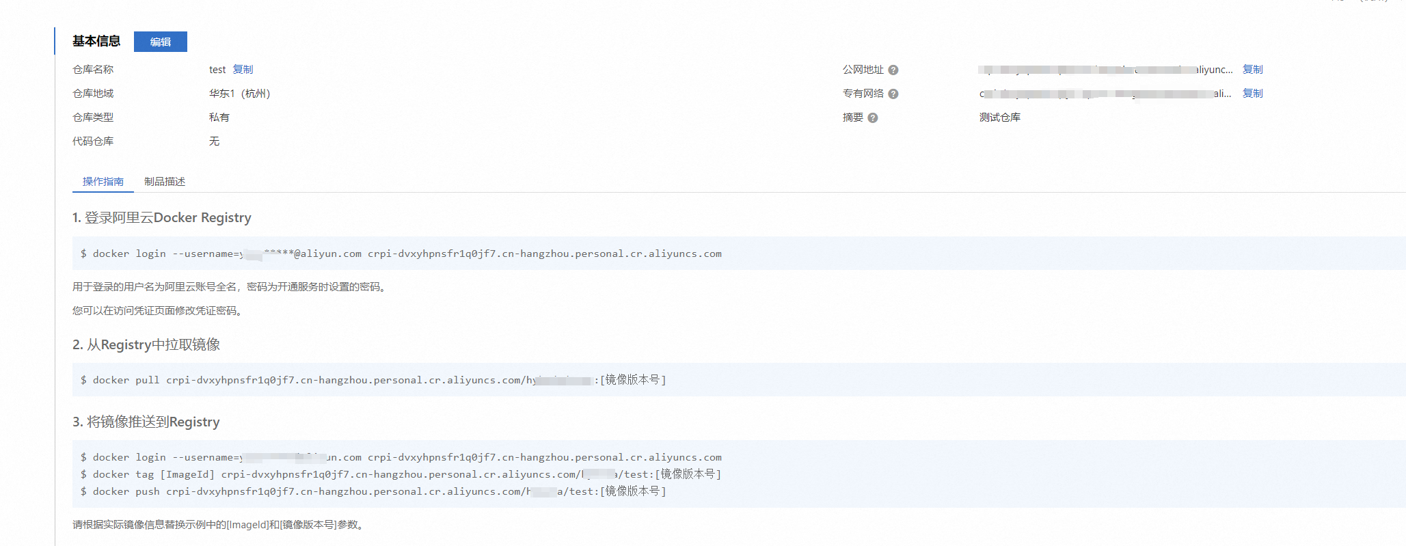This screenshot has width=1406, height=546.
Task: Click the docker tag [ImageId] command line
Action: point(401,474)
